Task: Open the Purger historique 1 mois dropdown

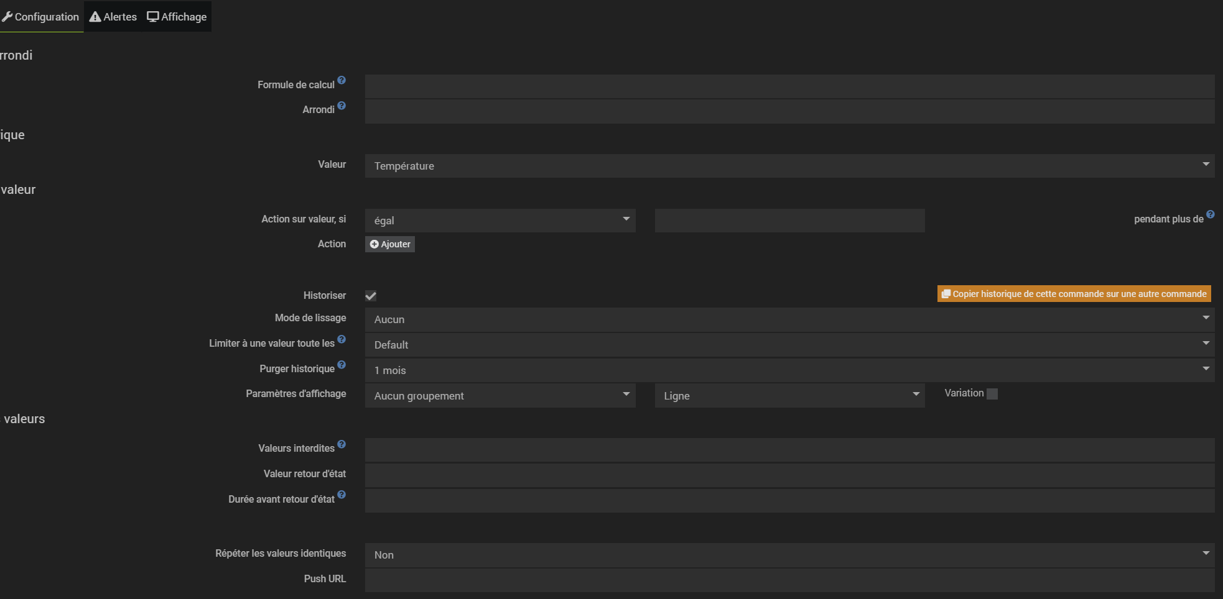Action: click(x=789, y=370)
